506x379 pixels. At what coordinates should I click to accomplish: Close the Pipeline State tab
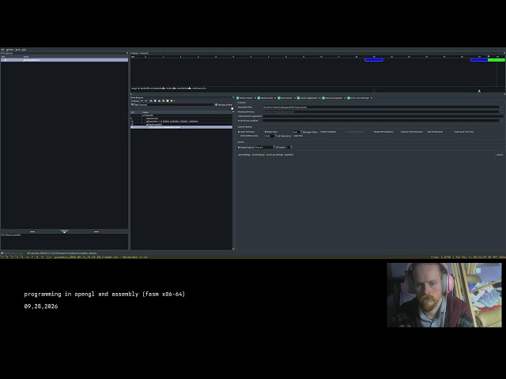tap(275, 98)
